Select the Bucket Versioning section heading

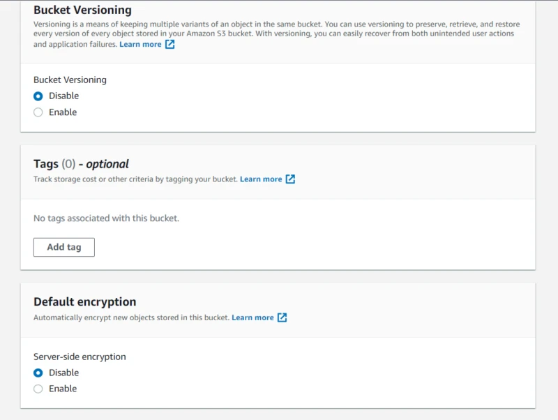tap(82, 10)
